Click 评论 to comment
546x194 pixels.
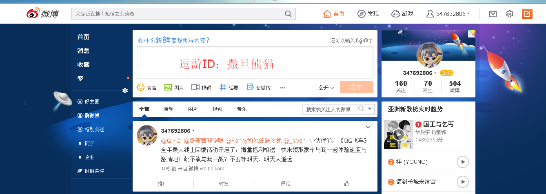pyautogui.click(x=285, y=184)
